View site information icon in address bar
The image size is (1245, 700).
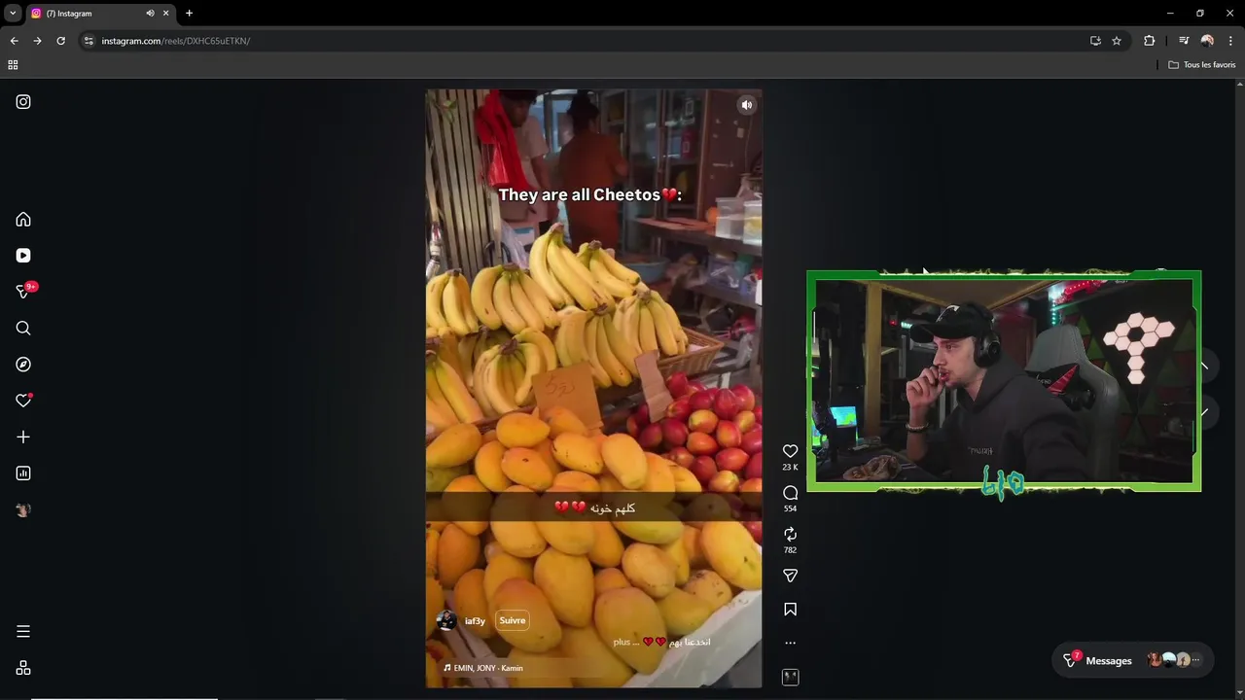click(89, 41)
